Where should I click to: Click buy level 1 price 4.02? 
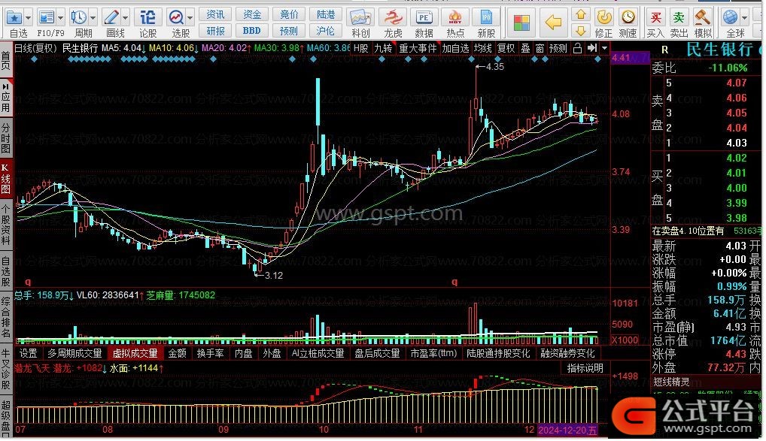[736, 158]
